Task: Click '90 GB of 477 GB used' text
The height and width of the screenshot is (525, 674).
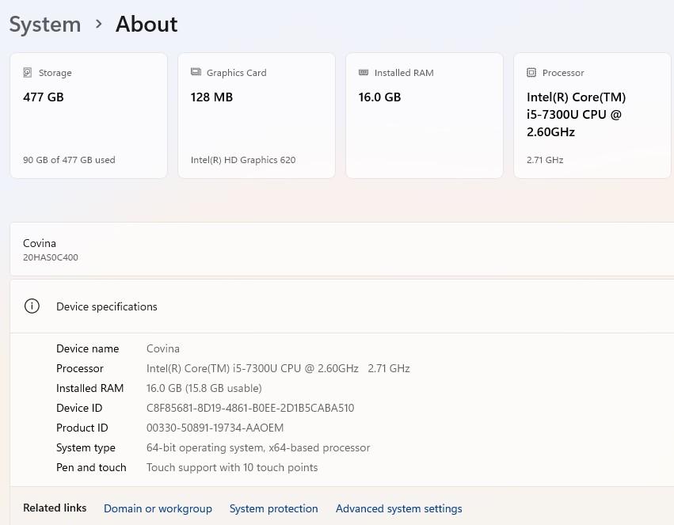Action: coord(69,160)
